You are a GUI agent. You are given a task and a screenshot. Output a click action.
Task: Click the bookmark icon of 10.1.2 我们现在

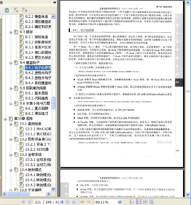pos(21,134)
